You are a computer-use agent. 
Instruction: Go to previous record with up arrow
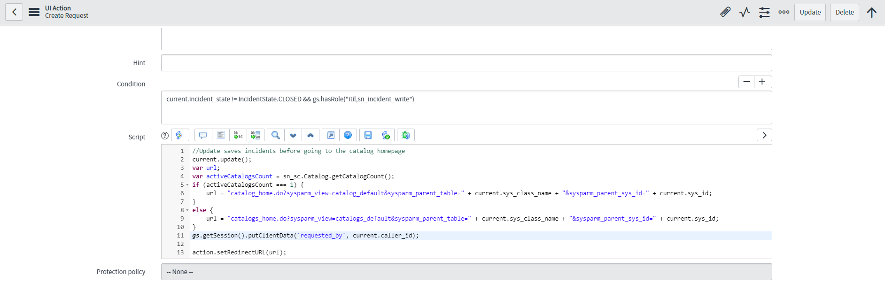(x=872, y=12)
